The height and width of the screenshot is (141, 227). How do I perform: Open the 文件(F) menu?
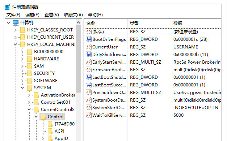(13, 15)
